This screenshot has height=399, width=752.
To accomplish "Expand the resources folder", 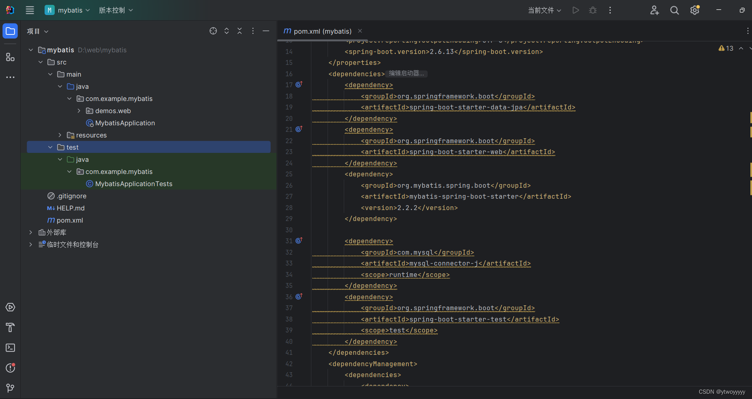I will pyautogui.click(x=60, y=135).
